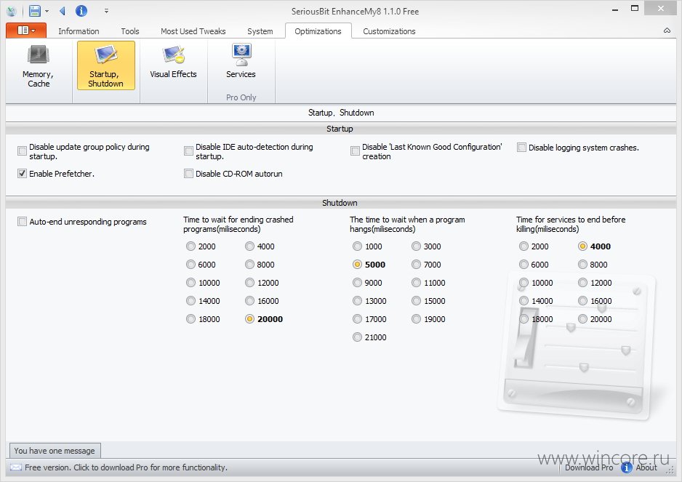Expand the Save button dropdown arrow
Viewport: 682px width, 482px height.
tap(47, 12)
